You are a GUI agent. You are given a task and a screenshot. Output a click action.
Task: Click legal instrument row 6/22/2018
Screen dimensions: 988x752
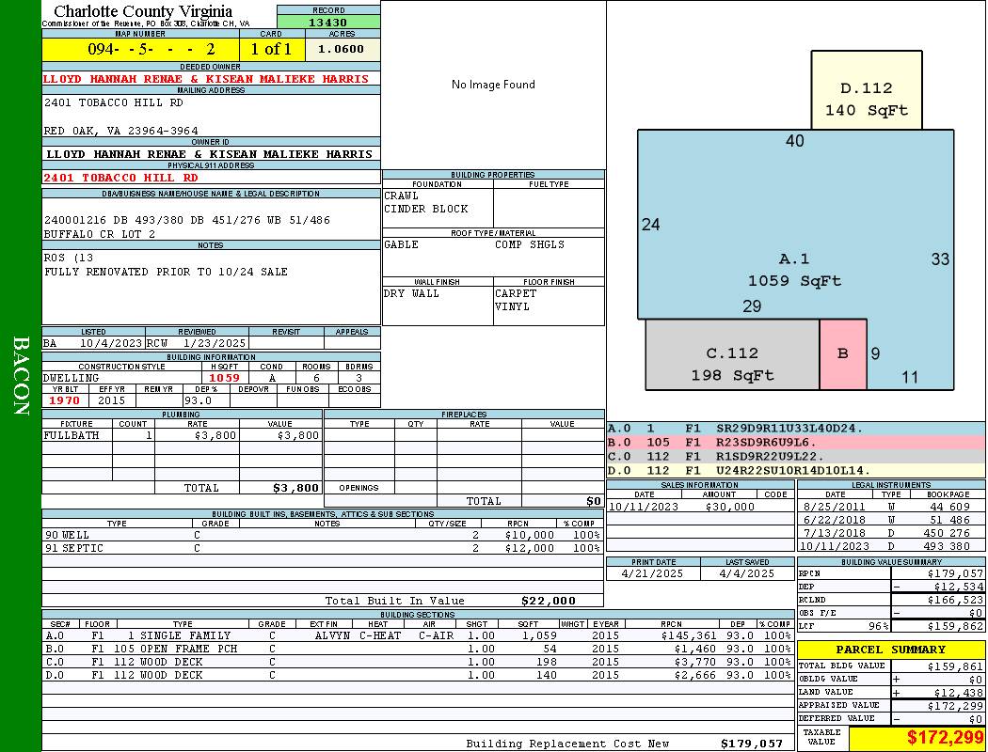[890, 520]
